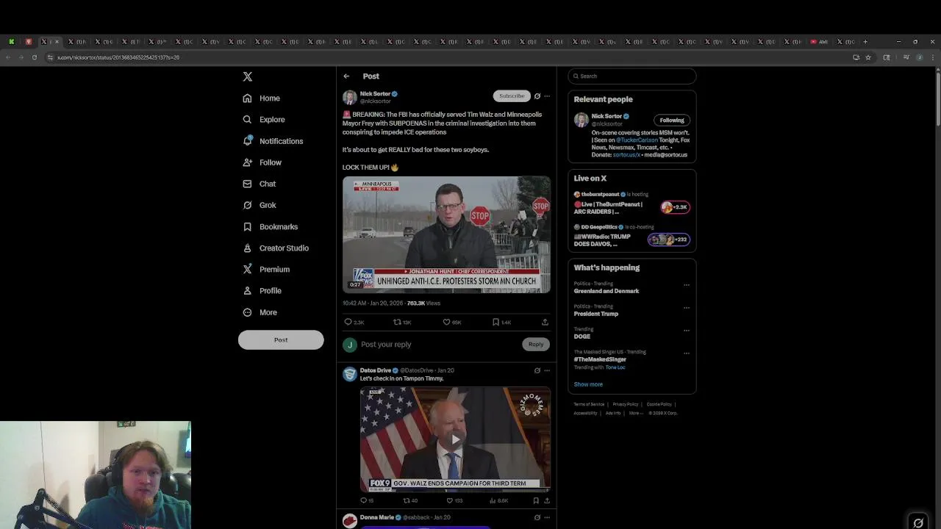Open more options on Donna Marie reply
This screenshot has width=941, height=529.
[547, 518]
